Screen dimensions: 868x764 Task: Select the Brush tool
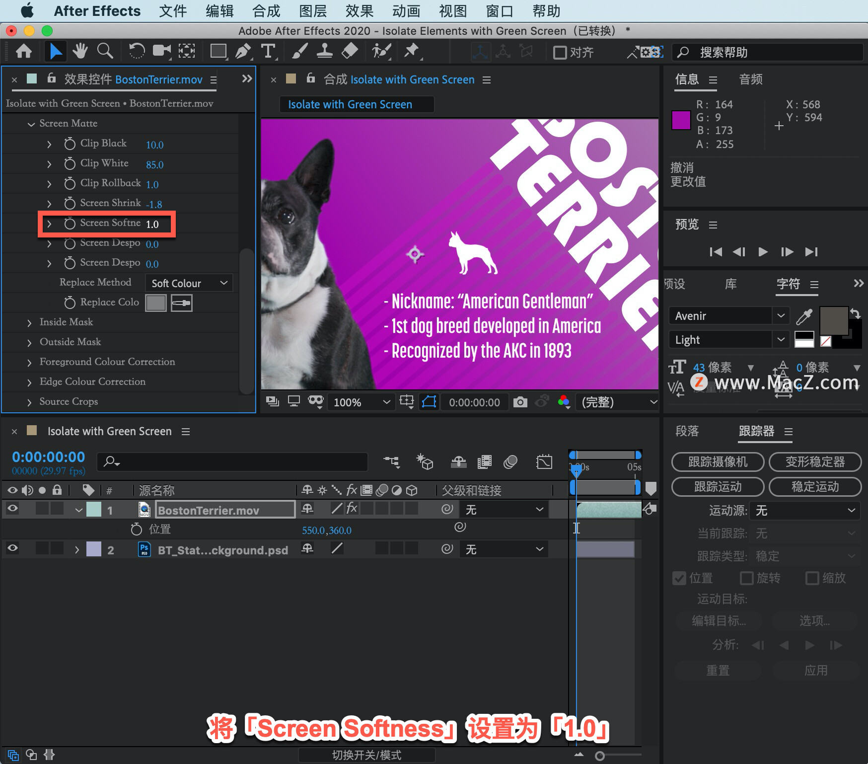[x=299, y=51]
